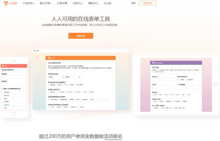Click the outlined 免费注册 button in the header
The image size is (220, 141).
pos(147,3)
